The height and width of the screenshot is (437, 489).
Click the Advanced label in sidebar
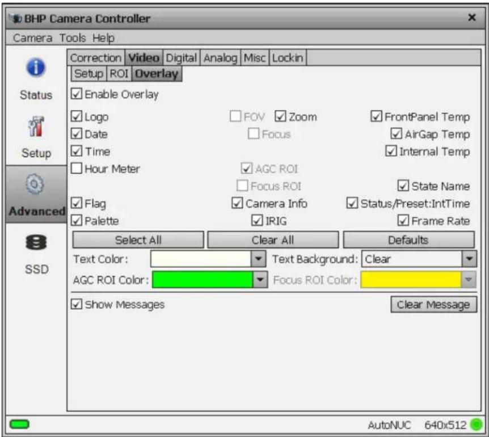[x=37, y=211]
